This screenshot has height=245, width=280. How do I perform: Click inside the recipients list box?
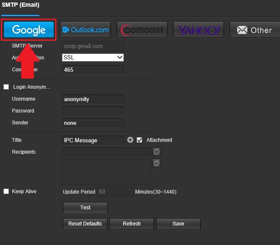tap(106, 172)
